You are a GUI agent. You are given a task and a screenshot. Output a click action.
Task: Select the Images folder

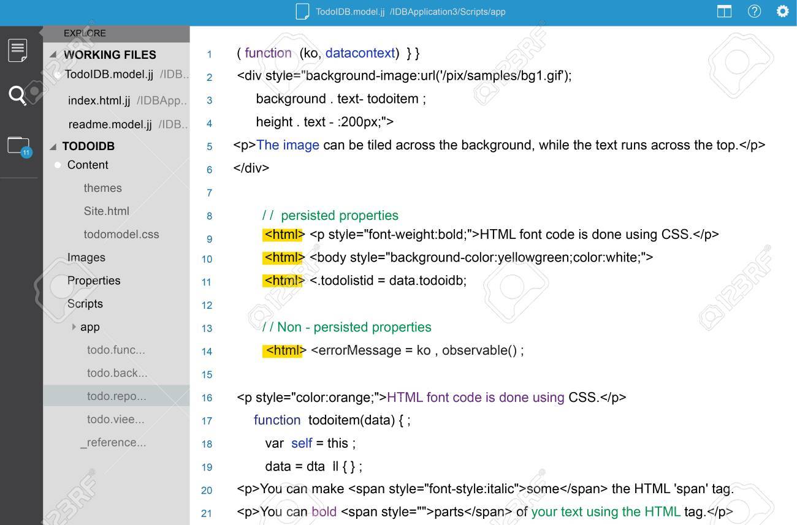tap(86, 257)
